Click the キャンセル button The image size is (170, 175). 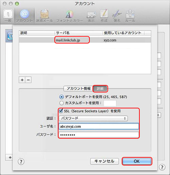point(104,161)
